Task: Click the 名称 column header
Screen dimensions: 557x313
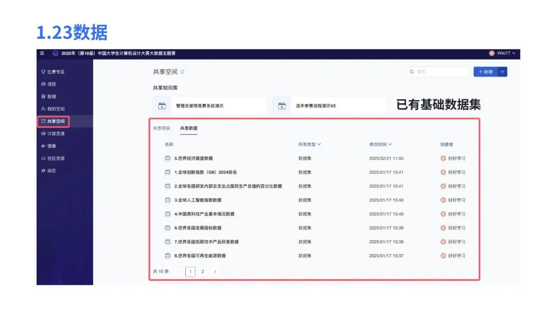Action: (x=169, y=144)
